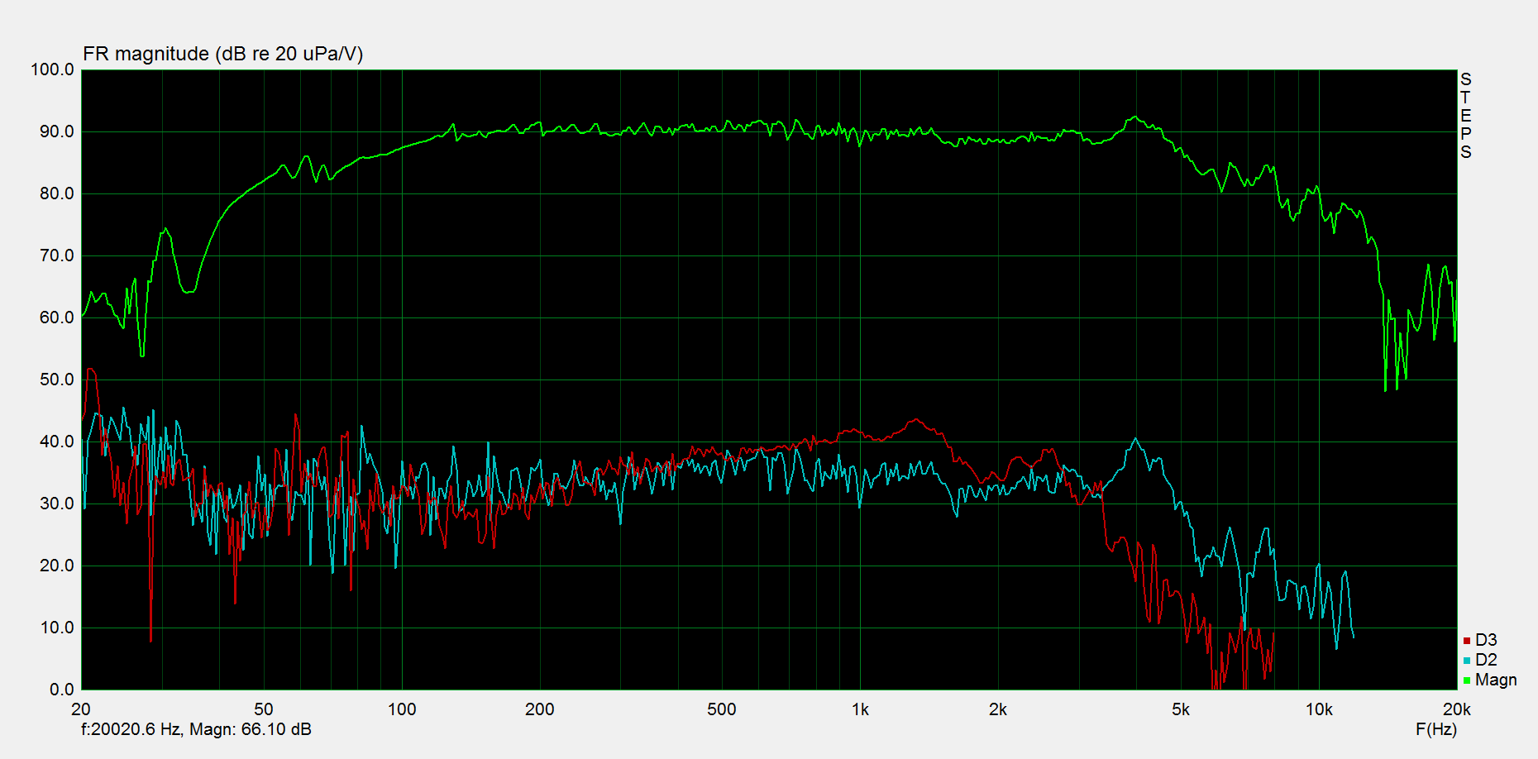Click the 100.0 y-axis label
Image resolution: width=1538 pixels, height=759 pixels.
[52, 69]
